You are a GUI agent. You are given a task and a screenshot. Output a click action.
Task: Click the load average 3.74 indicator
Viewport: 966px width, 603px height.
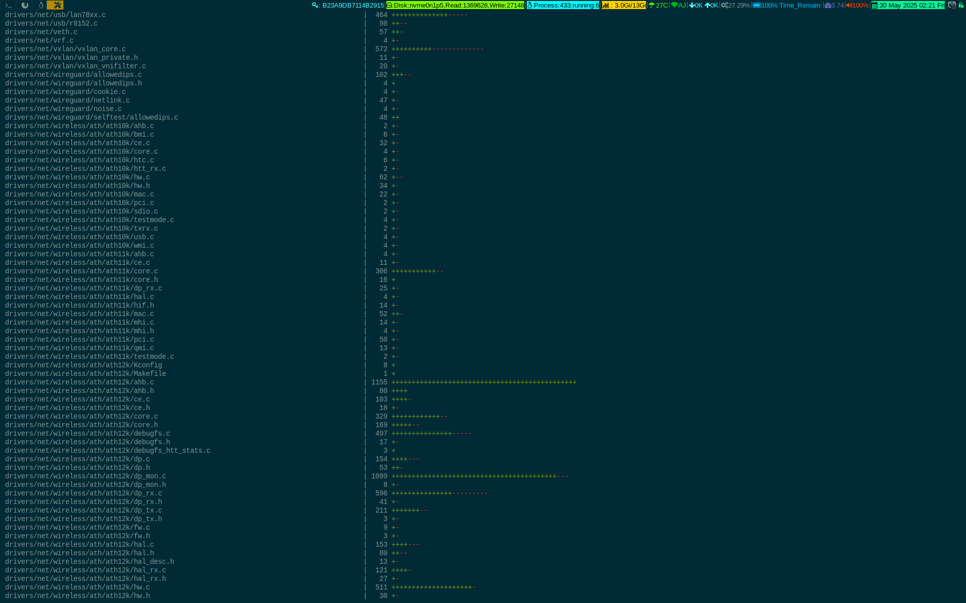834,5
